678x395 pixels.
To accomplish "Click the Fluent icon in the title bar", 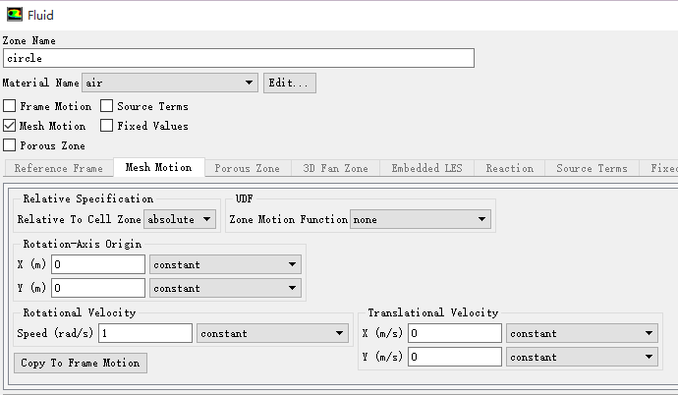I will 15,15.
